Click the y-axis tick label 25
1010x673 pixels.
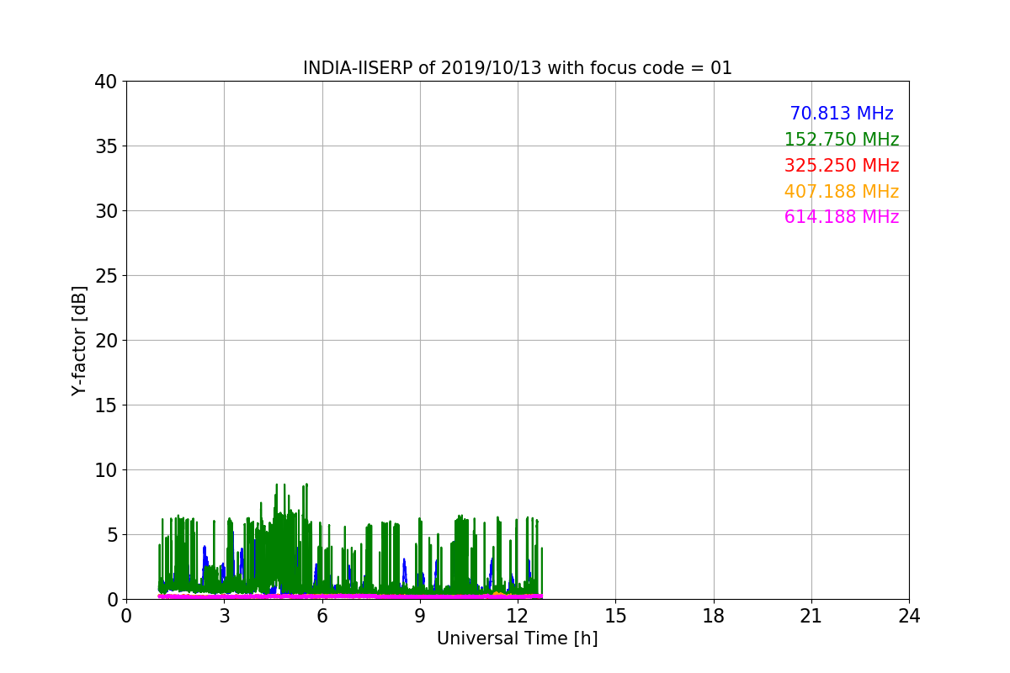pyautogui.click(x=104, y=276)
